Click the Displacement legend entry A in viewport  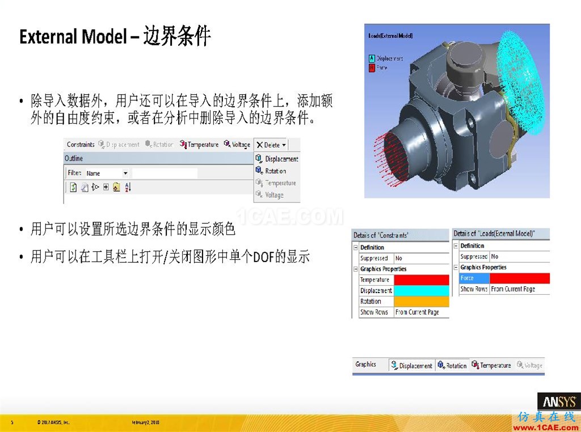pyautogui.click(x=386, y=58)
